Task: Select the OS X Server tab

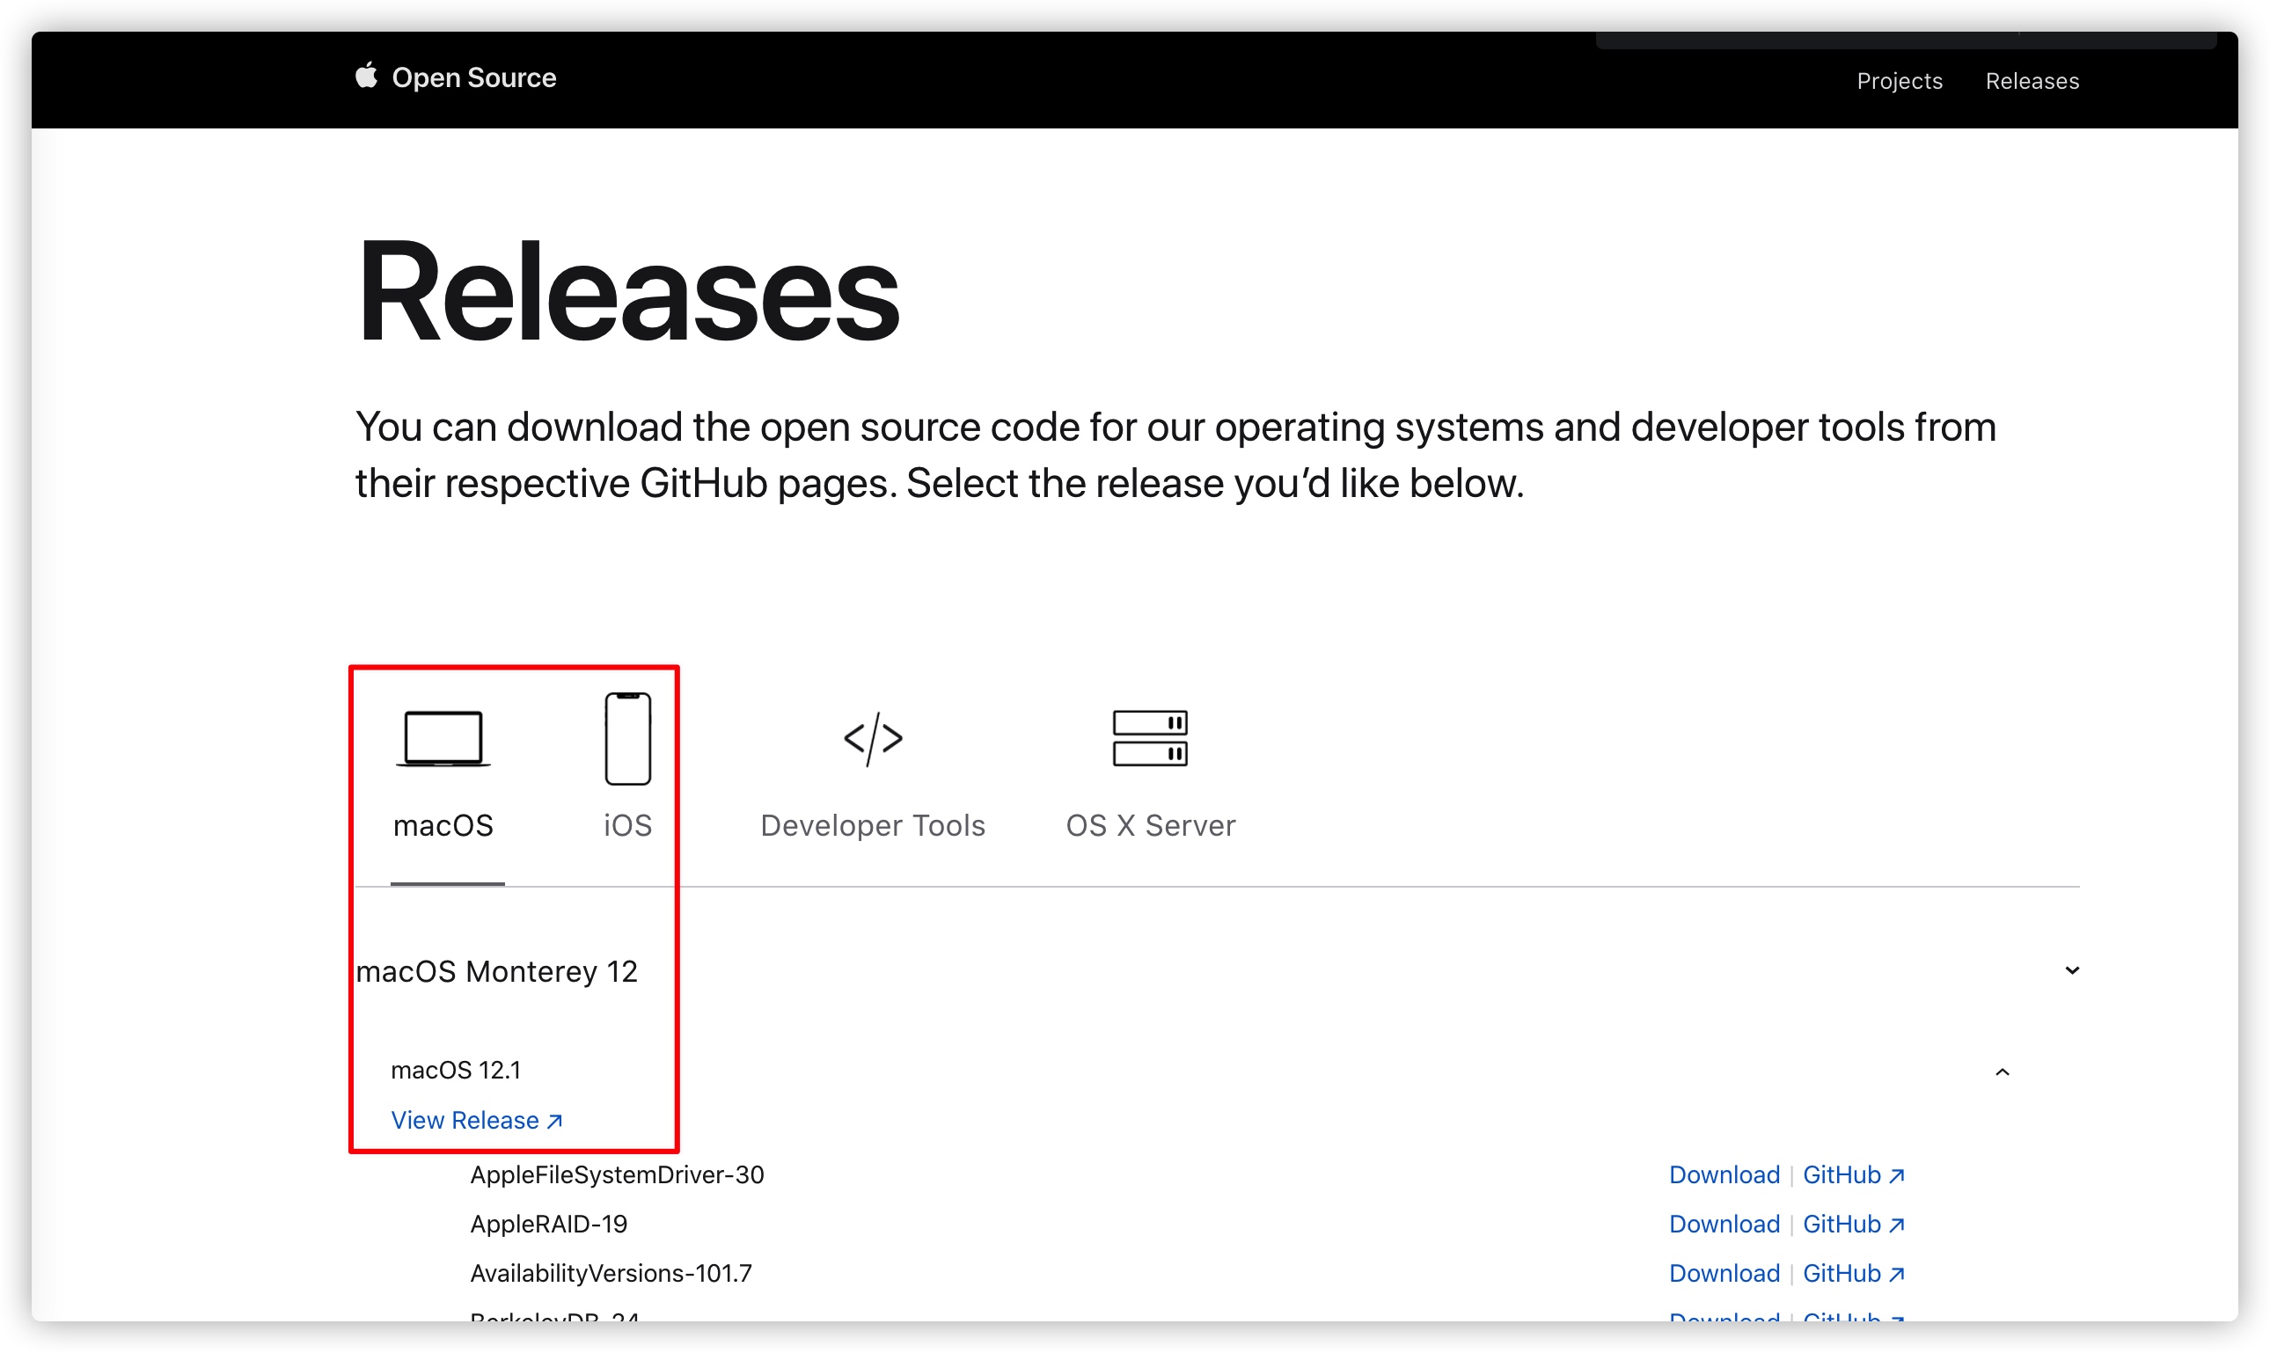Action: tap(1150, 826)
